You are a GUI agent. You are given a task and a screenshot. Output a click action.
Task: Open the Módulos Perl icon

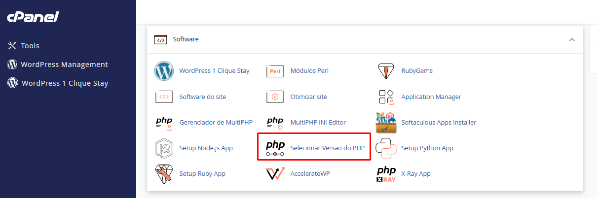click(275, 71)
